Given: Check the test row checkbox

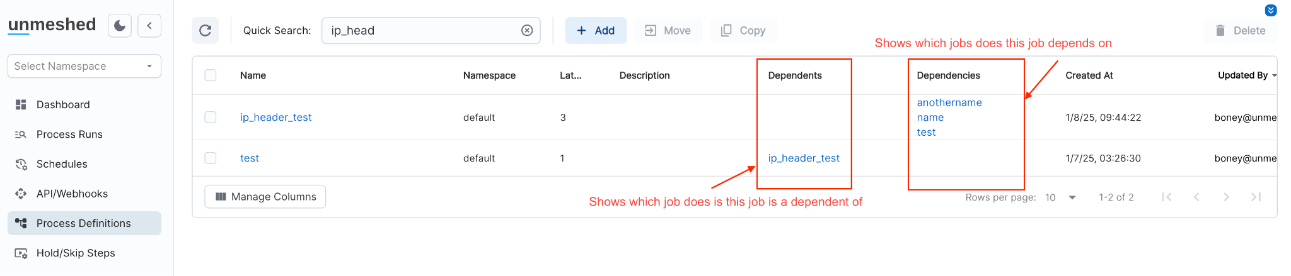Looking at the screenshot, I should pyautogui.click(x=211, y=158).
